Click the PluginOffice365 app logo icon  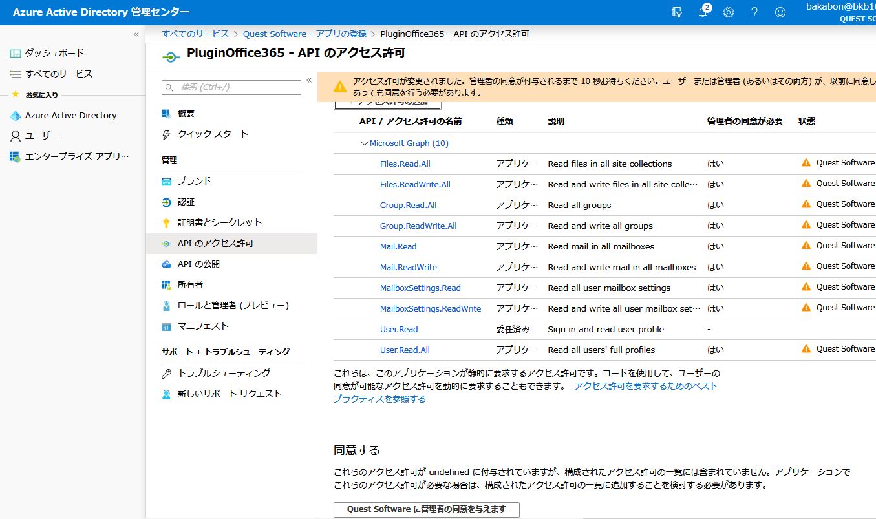[x=170, y=58]
